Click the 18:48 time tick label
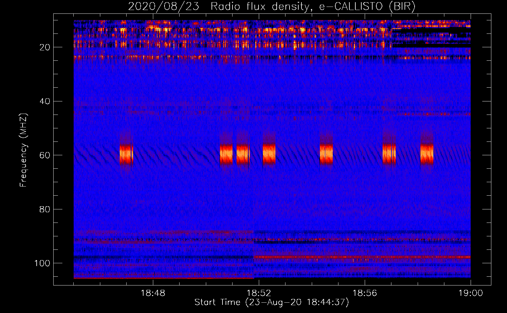Image resolution: width=507 pixels, height=313 pixels. coord(153,293)
